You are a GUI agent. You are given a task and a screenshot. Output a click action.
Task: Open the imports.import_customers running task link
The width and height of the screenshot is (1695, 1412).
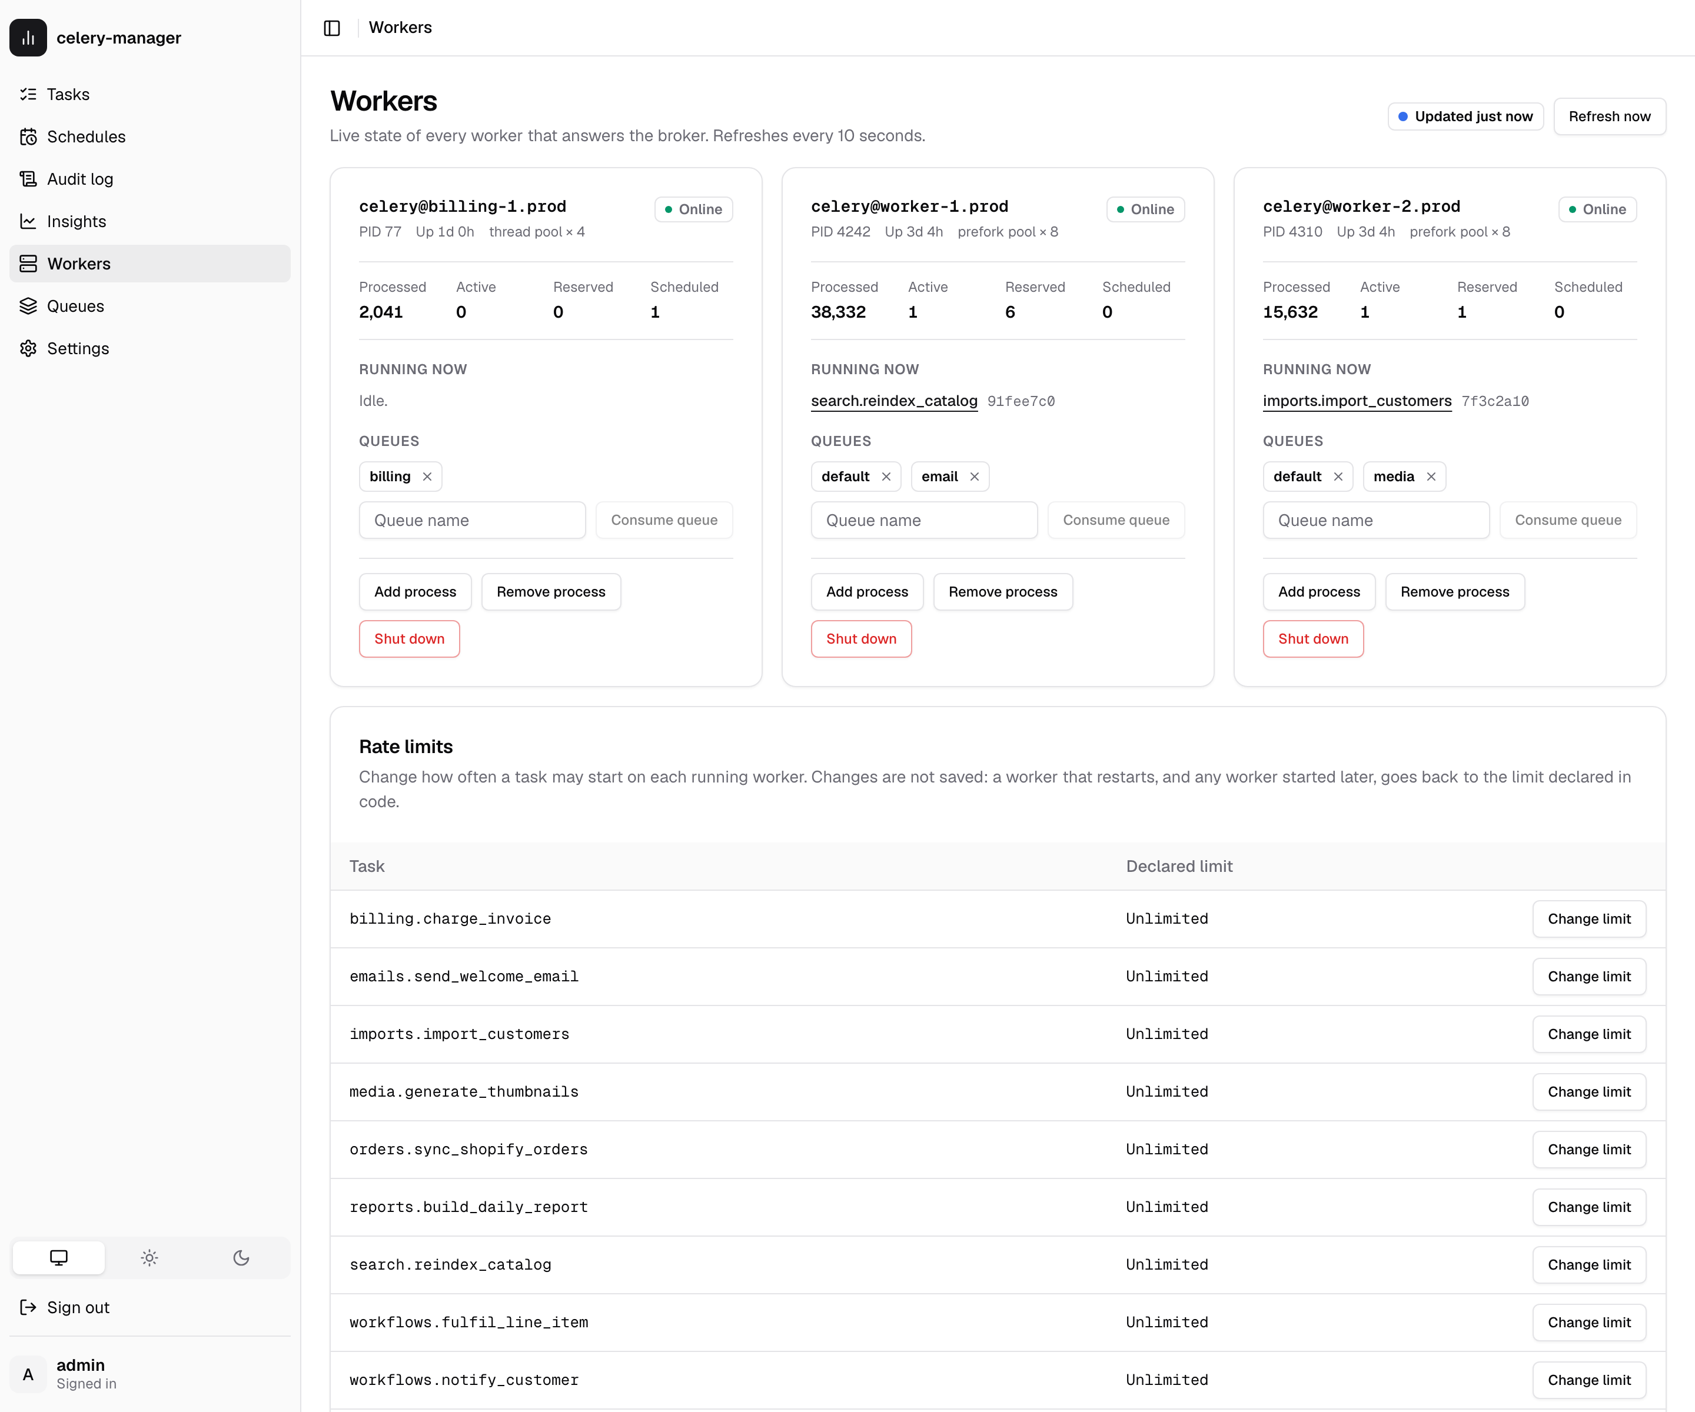1357,401
